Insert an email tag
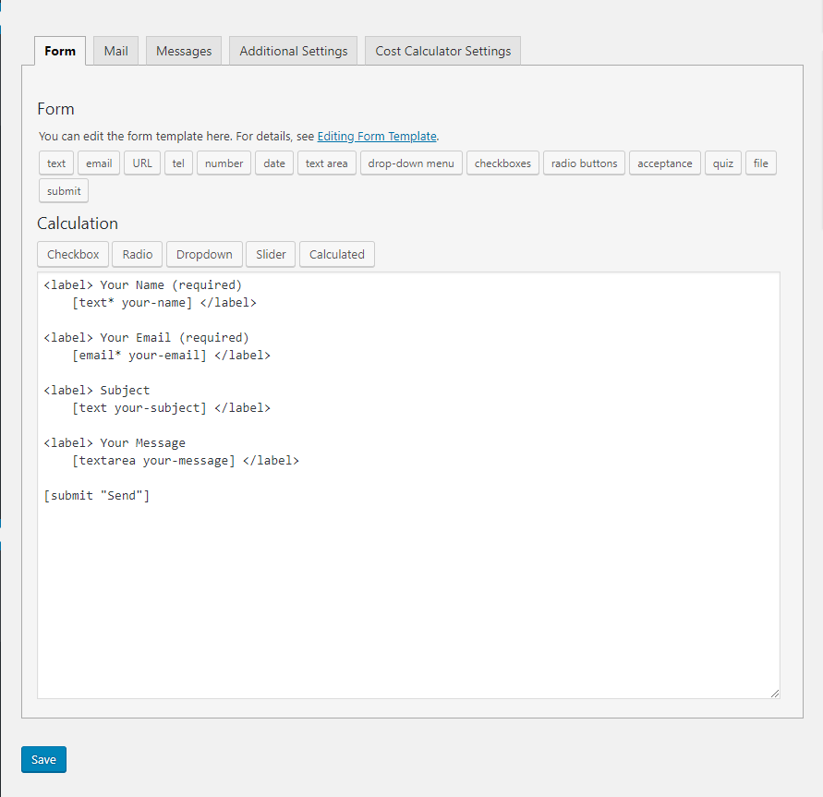 pyautogui.click(x=99, y=163)
